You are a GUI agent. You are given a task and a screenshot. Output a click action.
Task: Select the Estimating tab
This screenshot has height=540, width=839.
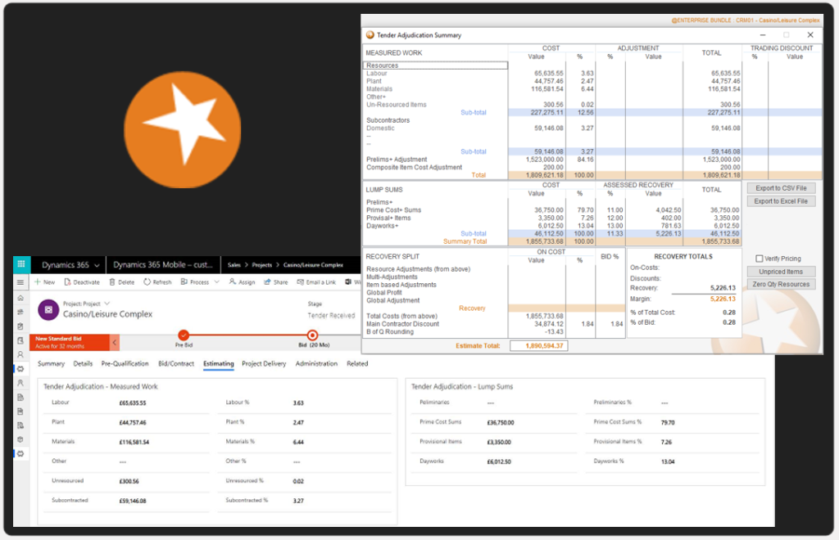(x=218, y=364)
